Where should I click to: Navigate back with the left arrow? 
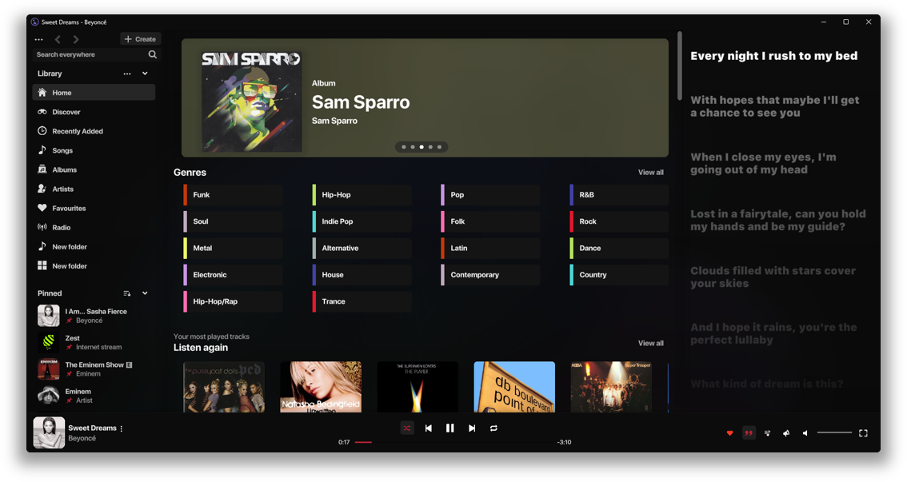coord(58,39)
